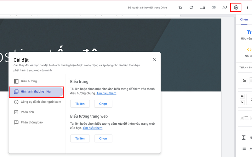The width and height of the screenshot is (252, 157).
Task: Click the Biểu tượng trang web heading
Action: tap(89, 116)
